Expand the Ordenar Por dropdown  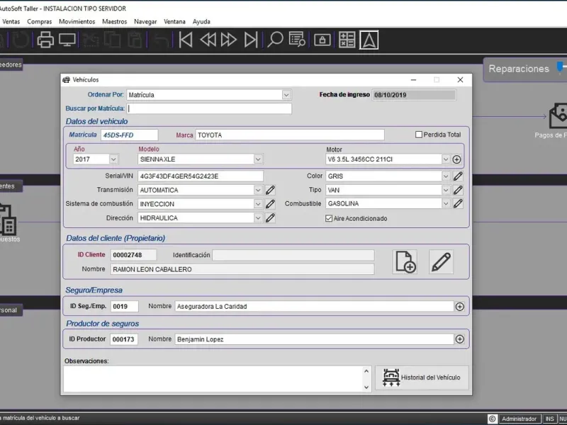pyautogui.click(x=286, y=95)
